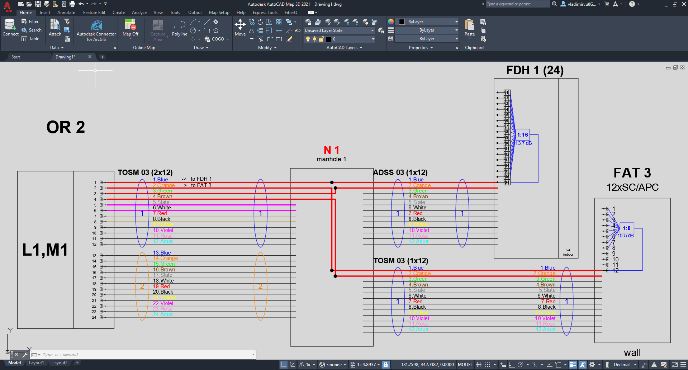This screenshot has width=688, height=370.
Task: Open the Unsaved Layer State dropdown
Action: point(339,30)
